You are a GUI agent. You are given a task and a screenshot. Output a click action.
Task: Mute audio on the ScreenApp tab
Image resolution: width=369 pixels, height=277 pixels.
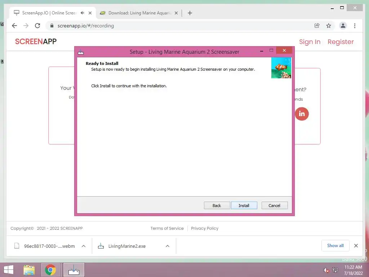(x=83, y=13)
